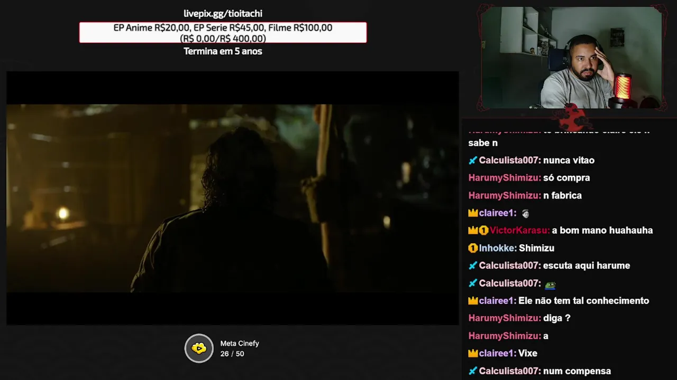Screen dimensions: 677x380
Task: Click the green frog emote from Calculista007
Action: tap(550, 284)
